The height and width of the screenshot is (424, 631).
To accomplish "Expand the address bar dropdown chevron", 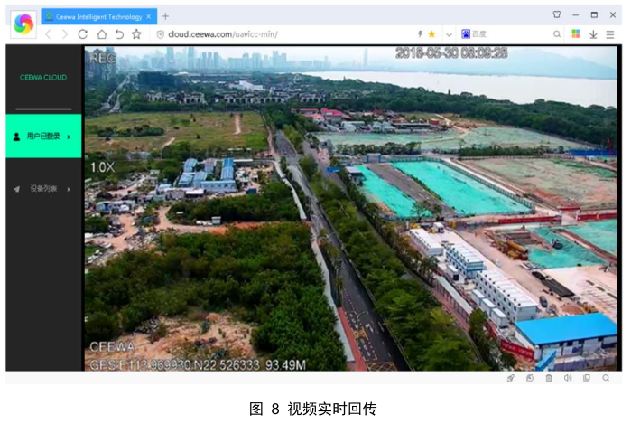I will [449, 34].
